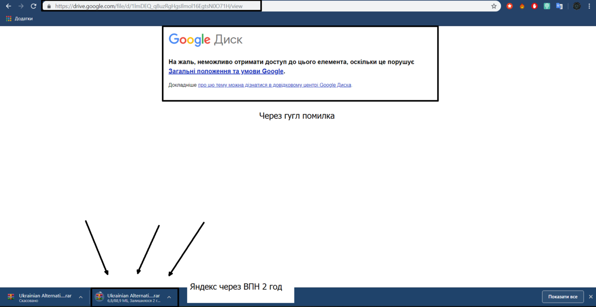Open the in-progress Ukrainian Alternati rar download

click(x=128, y=297)
